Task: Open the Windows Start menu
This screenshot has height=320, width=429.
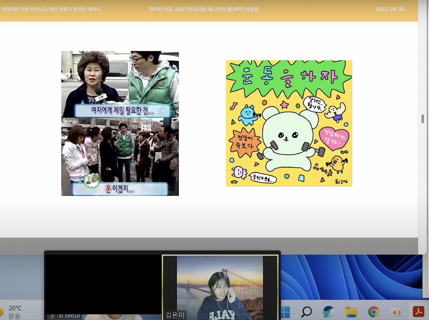Action: (x=285, y=312)
